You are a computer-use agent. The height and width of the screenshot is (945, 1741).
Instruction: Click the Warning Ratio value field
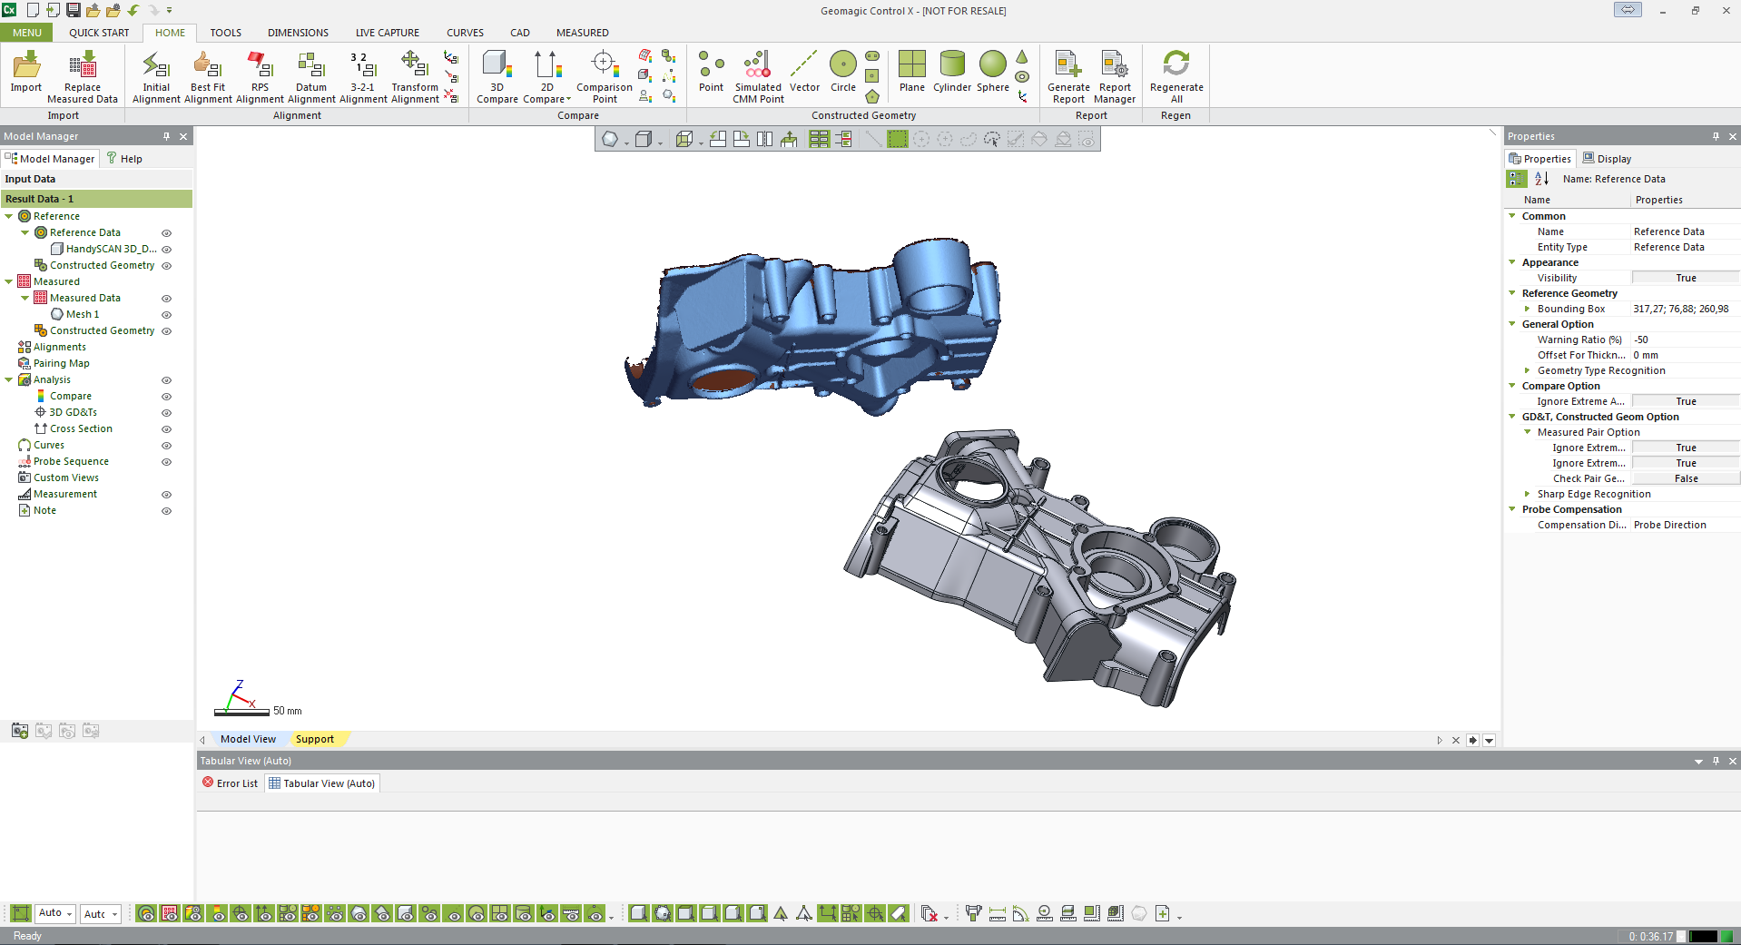[x=1684, y=340]
